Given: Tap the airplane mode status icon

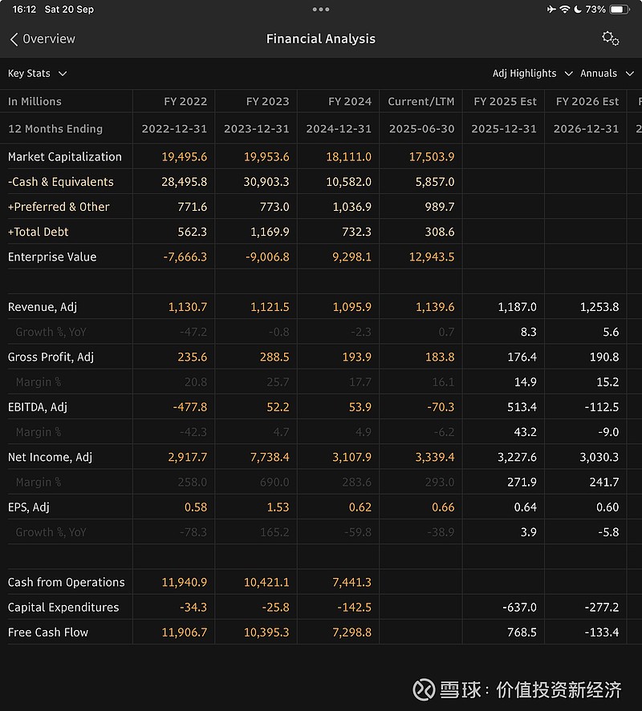Looking at the screenshot, I should (x=551, y=10).
